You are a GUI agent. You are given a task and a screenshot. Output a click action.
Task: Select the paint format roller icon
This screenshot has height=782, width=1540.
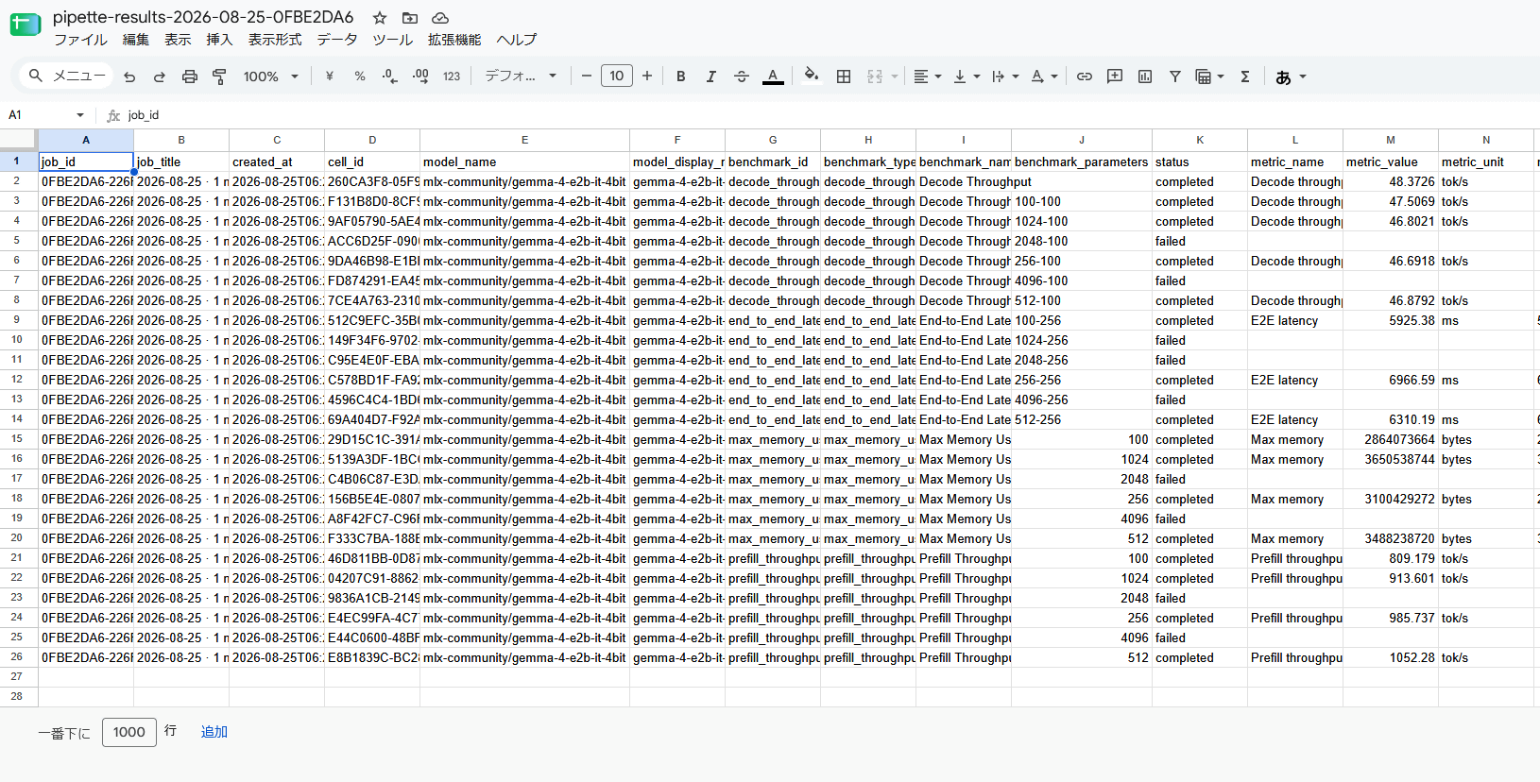[219, 76]
